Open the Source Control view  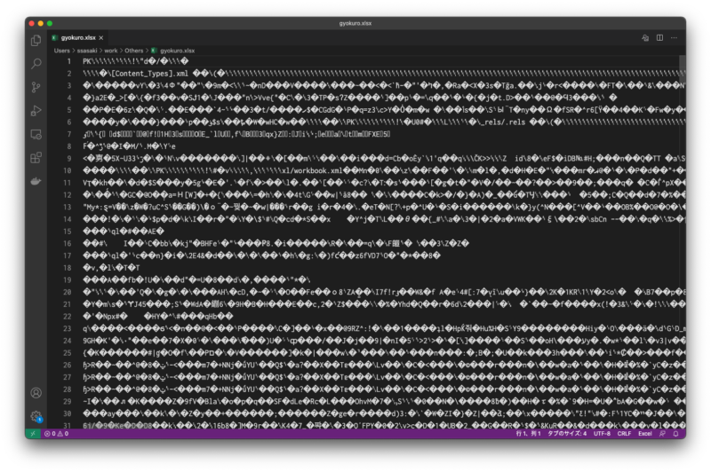pos(36,87)
